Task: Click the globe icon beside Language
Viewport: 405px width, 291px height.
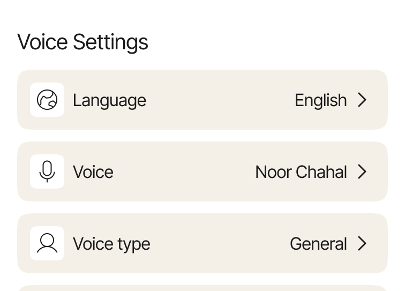Action: click(x=47, y=100)
